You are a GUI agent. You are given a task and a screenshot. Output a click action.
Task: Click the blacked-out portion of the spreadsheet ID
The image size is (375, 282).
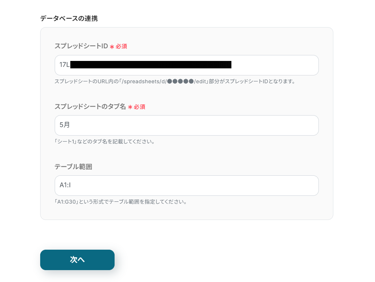tap(151, 65)
